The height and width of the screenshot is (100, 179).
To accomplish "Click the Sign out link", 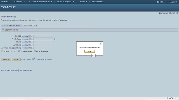I will click(173, 2).
